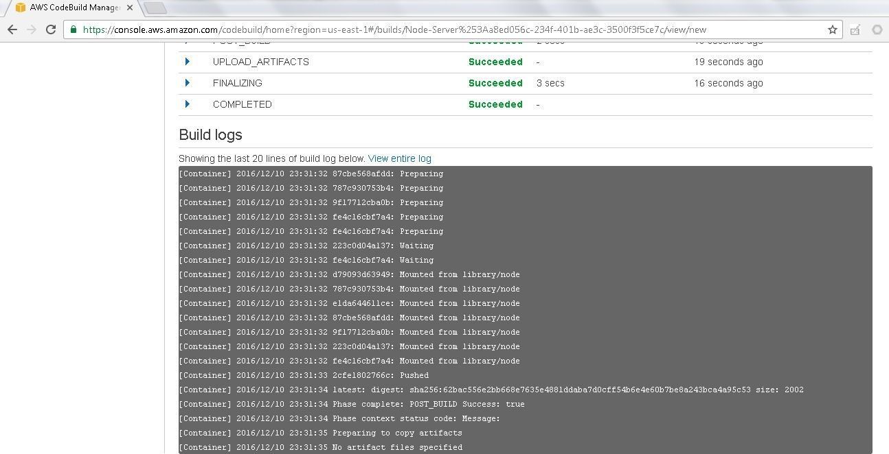Open the browser circular menu icon
This screenshot has height=454, width=889.
click(877, 29)
